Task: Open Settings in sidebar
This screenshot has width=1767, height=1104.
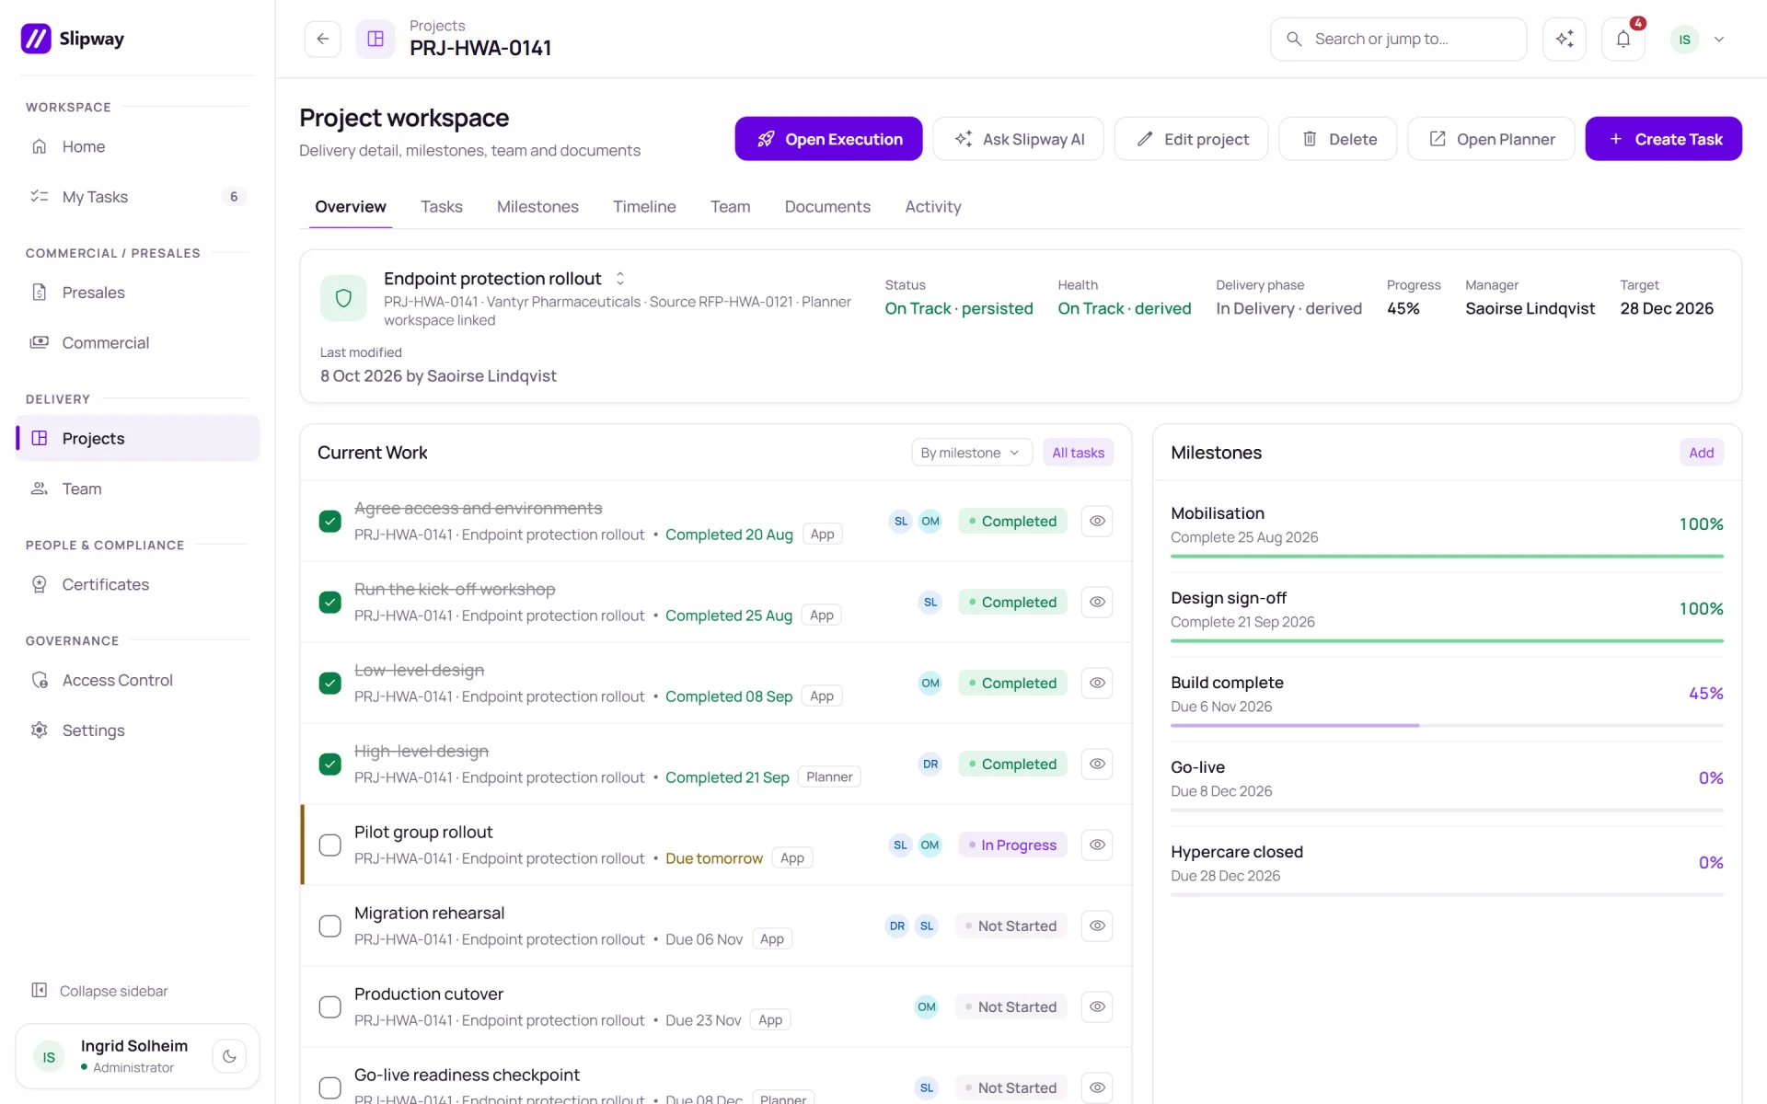Action: [x=138, y=730]
